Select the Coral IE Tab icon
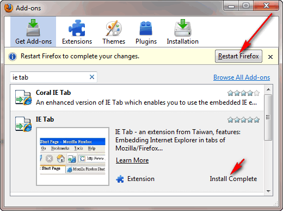This screenshot has width=283, height=211. coord(23,98)
